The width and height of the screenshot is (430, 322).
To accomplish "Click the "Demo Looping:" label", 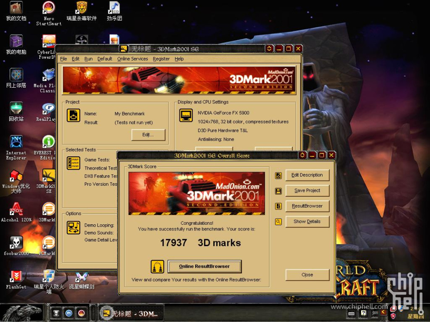I will 99,225.
